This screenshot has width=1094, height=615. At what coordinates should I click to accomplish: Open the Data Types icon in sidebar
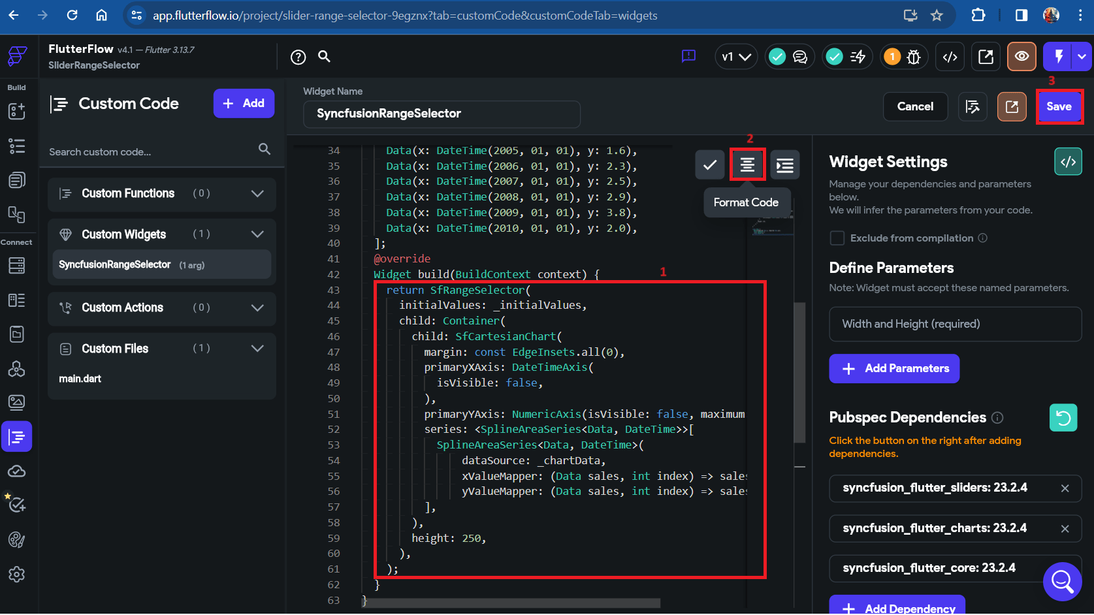16,300
